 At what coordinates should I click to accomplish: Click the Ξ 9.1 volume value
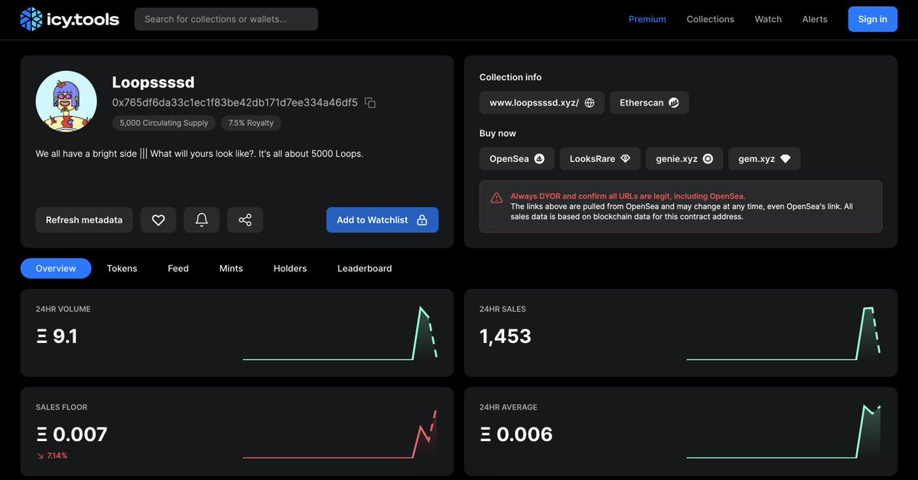click(x=57, y=336)
